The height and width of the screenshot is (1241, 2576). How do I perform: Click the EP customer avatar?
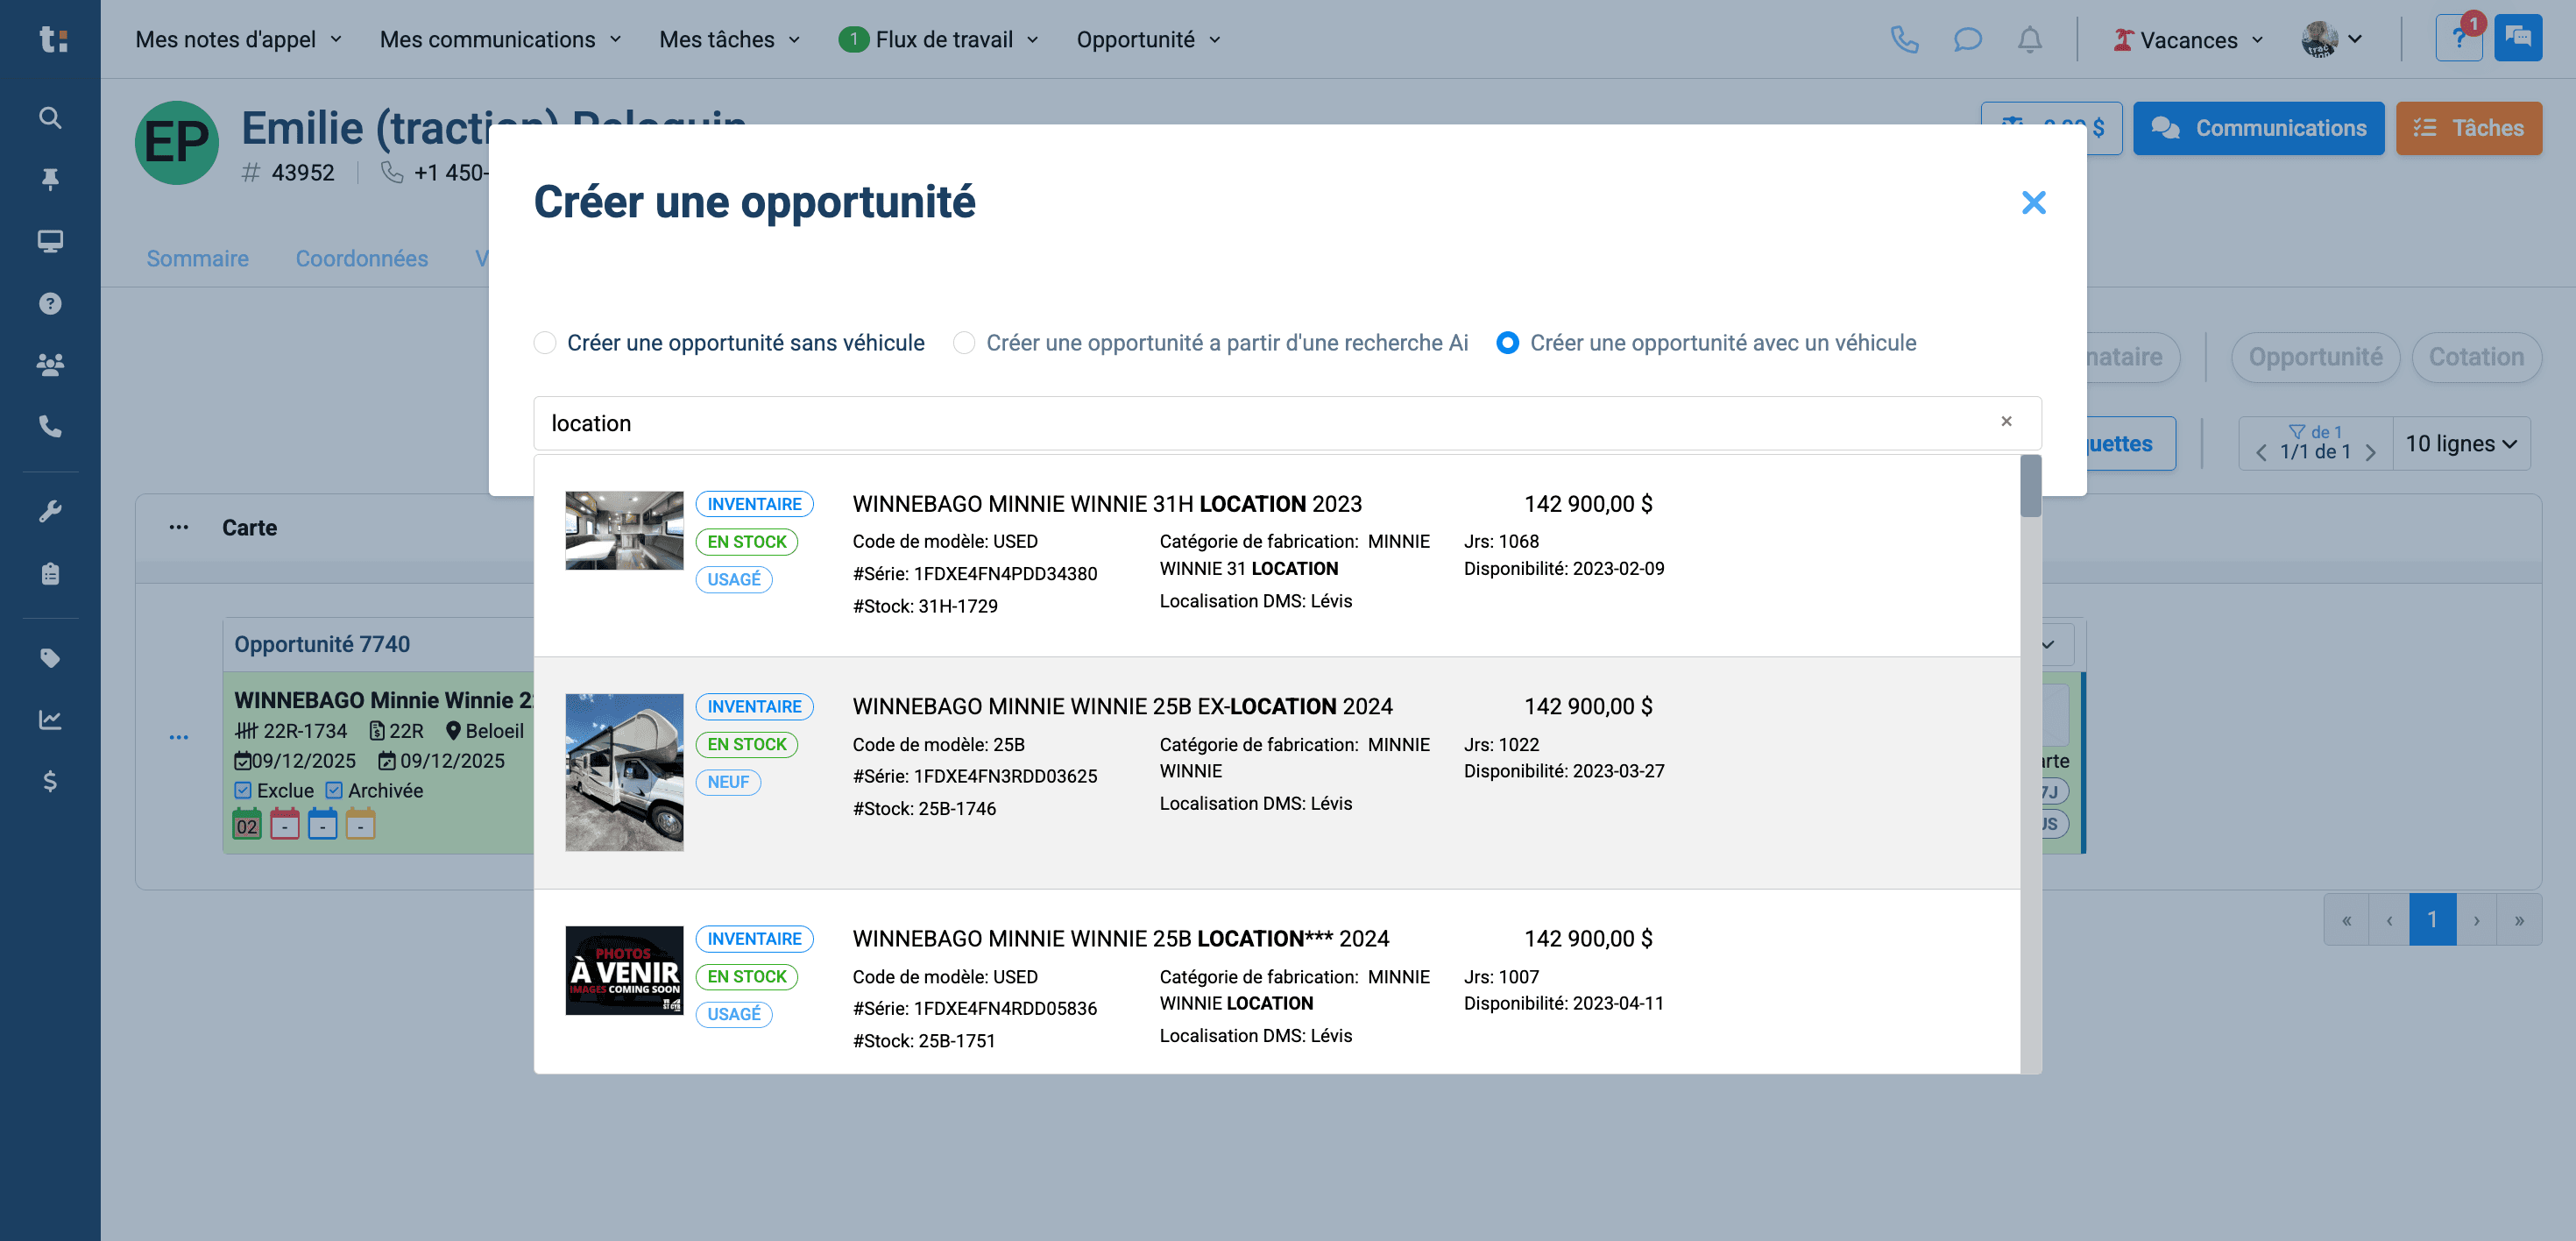(x=177, y=142)
